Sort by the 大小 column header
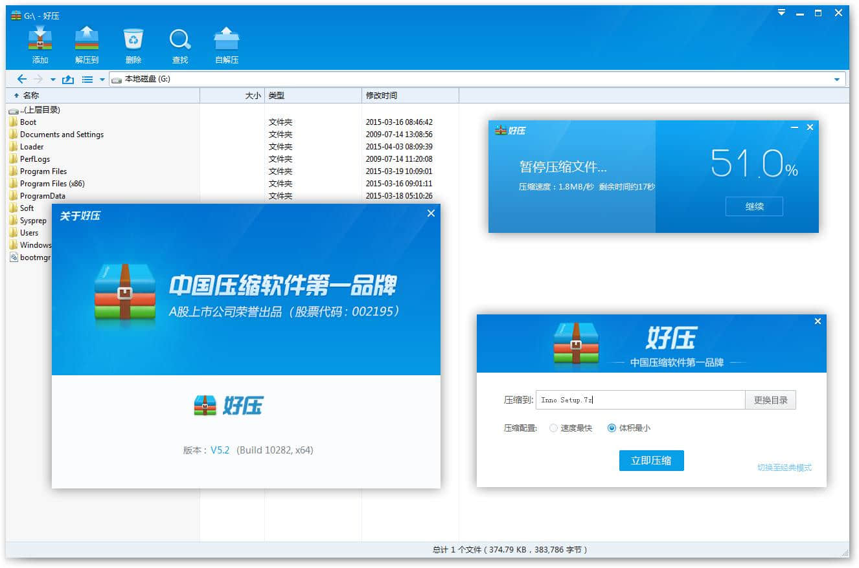This screenshot has width=859, height=568. point(233,95)
